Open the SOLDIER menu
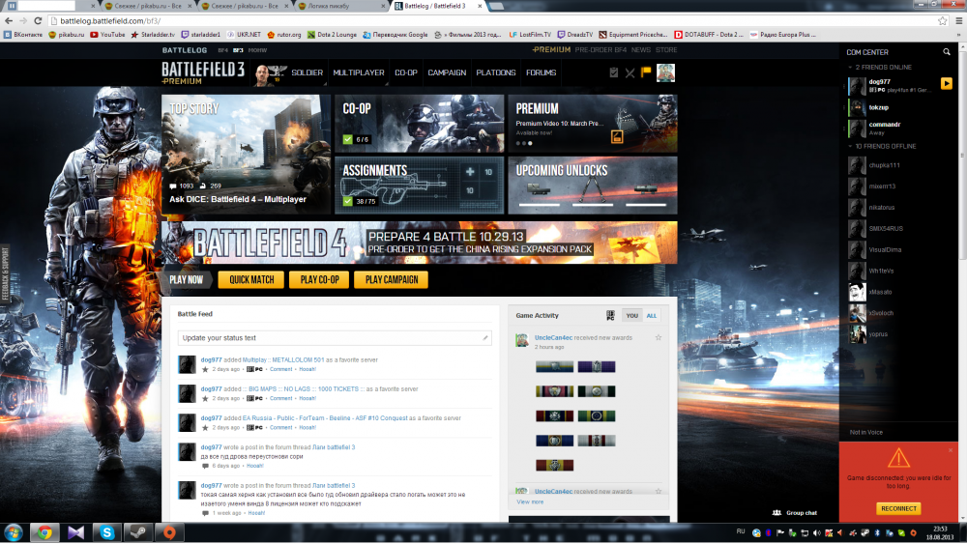Image resolution: width=967 pixels, height=544 pixels. click(308, 72)
